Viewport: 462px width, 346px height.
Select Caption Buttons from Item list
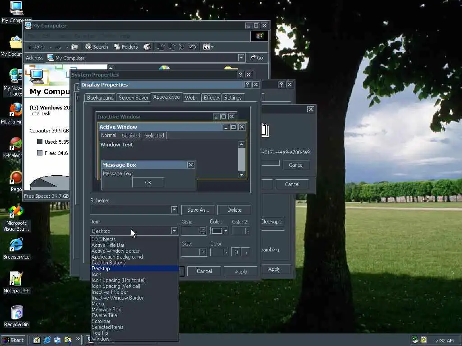[134, 263]
